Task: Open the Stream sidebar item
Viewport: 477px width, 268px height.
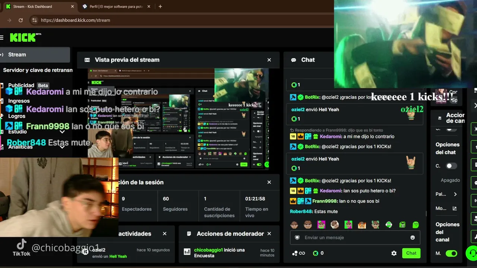Action: pos(35,55)
